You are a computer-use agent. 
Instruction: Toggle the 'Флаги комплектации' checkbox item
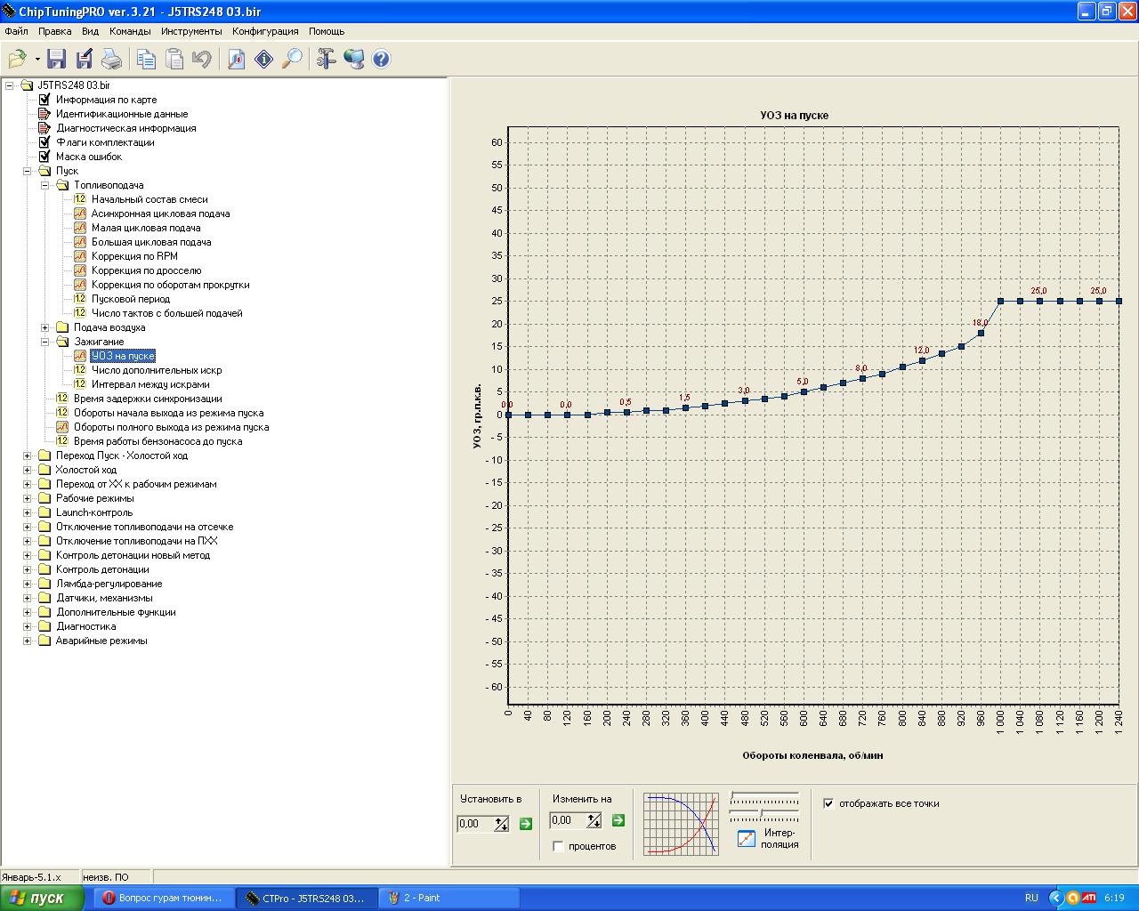click(x=44, y=142)
